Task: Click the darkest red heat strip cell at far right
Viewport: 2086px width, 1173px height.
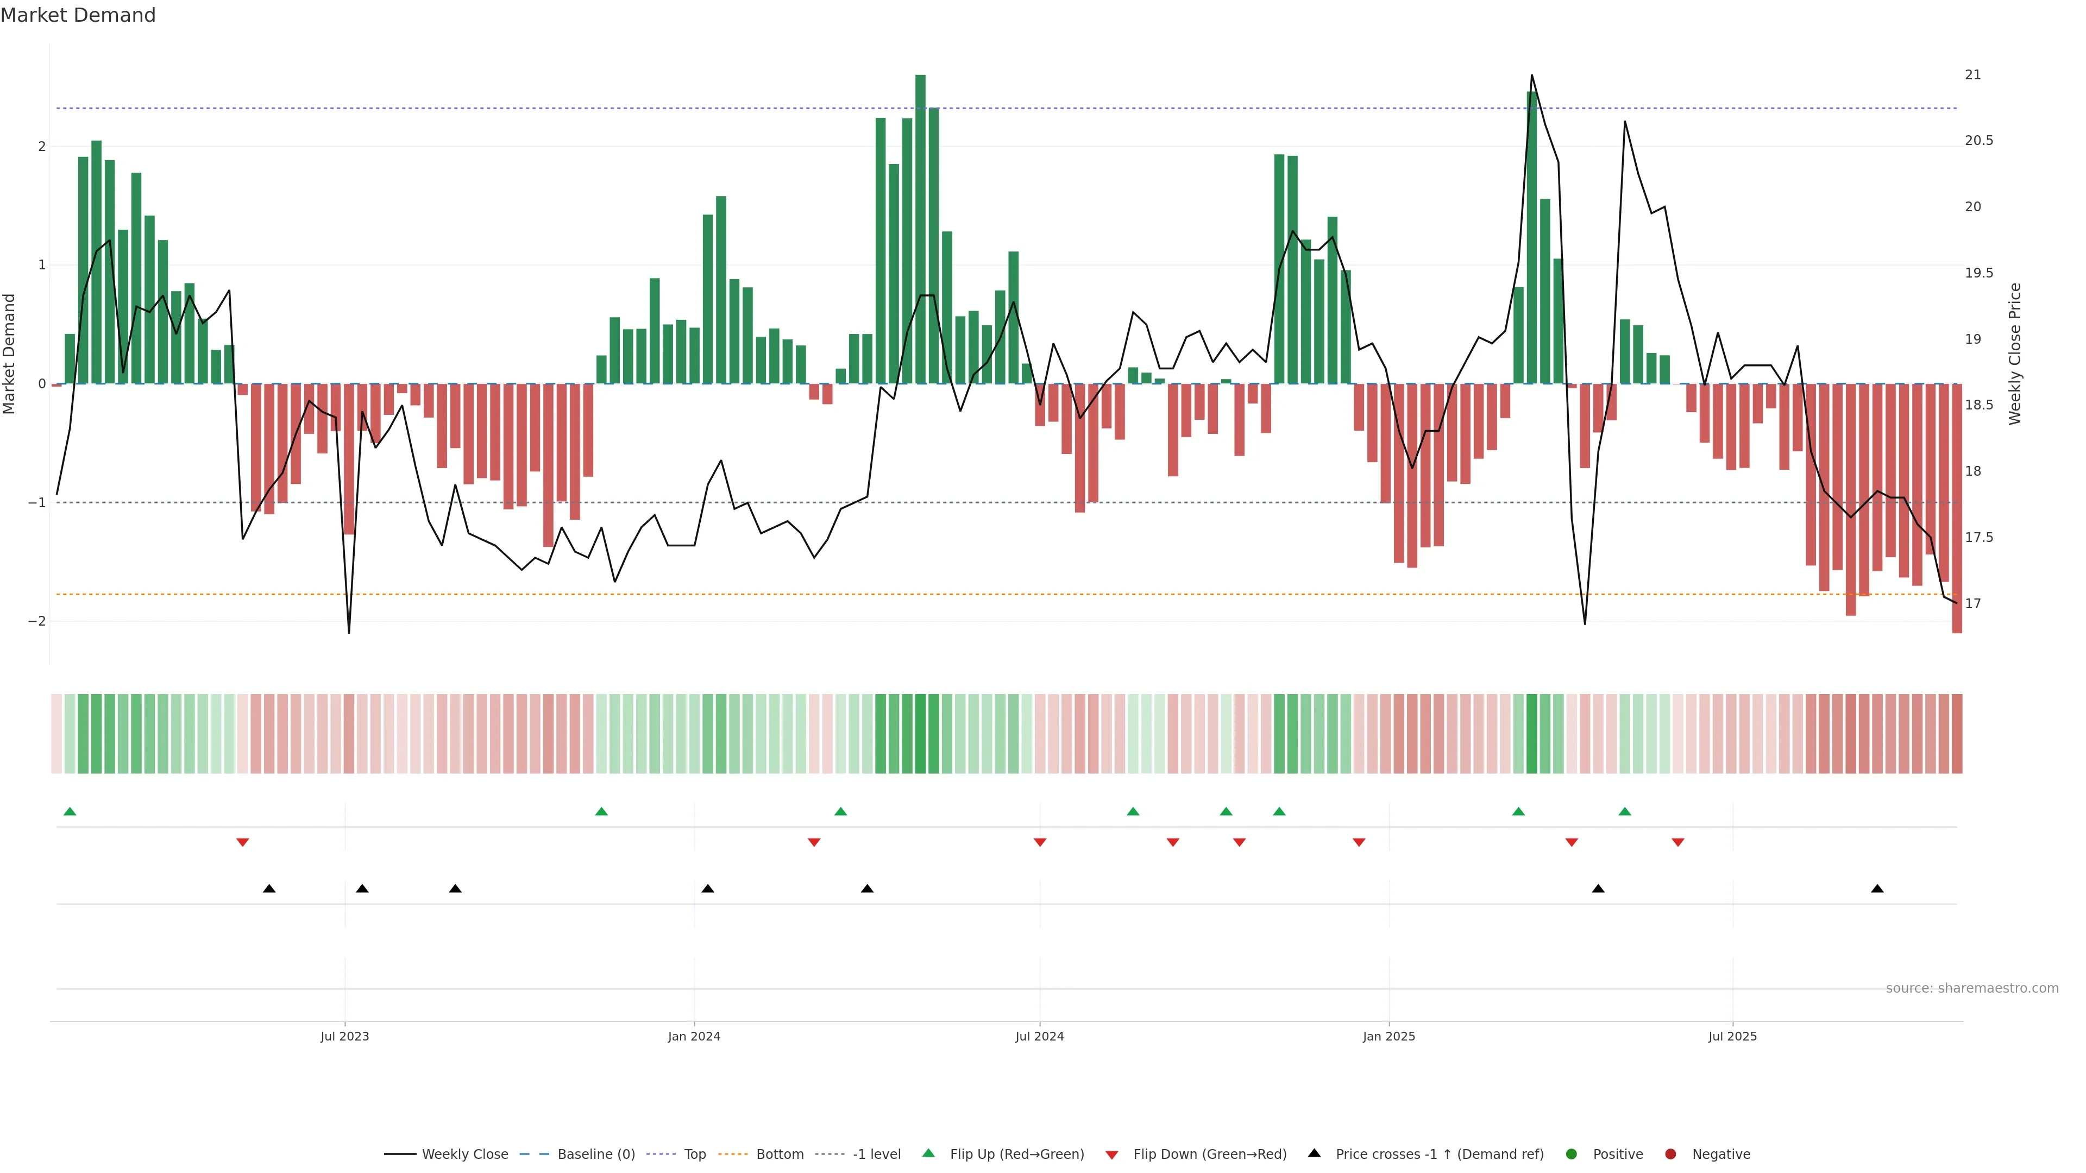Action: pos(1956,734)
